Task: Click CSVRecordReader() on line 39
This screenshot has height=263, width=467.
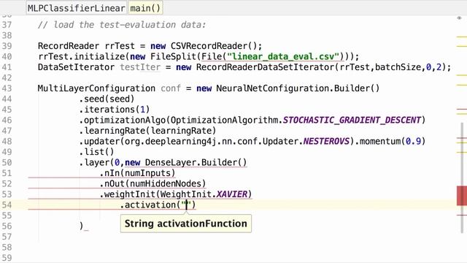Action: 214,46
